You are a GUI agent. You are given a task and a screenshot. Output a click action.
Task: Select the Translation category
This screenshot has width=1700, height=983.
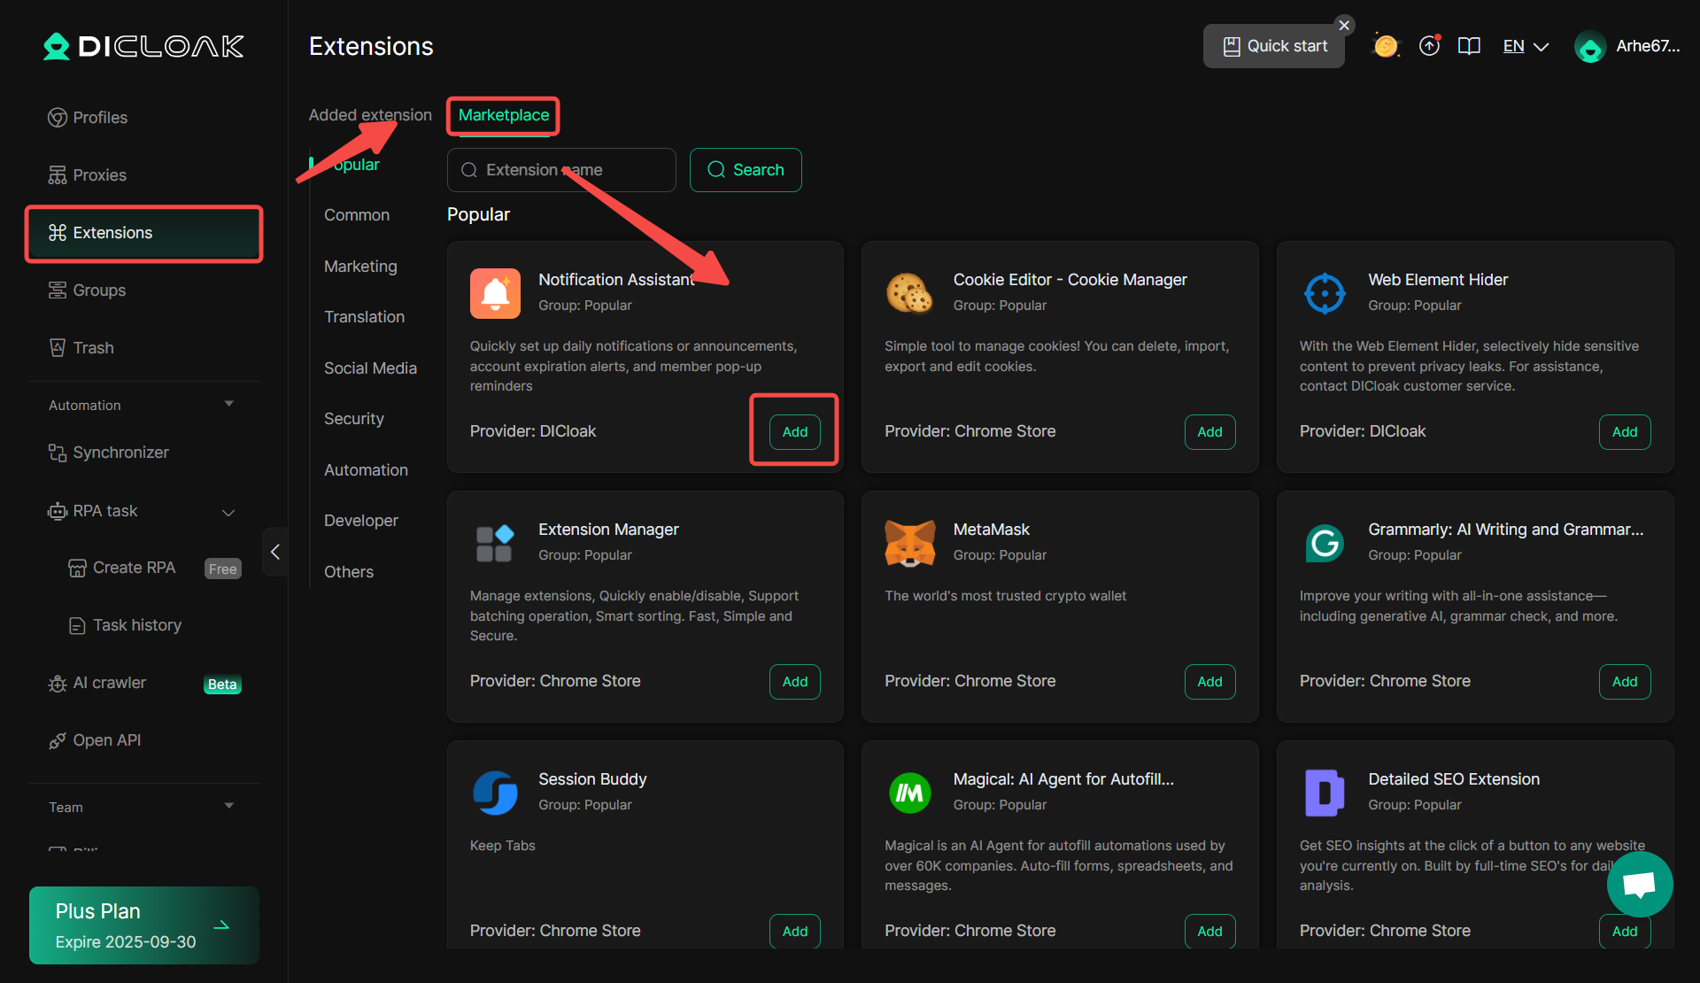coord(364,317)
